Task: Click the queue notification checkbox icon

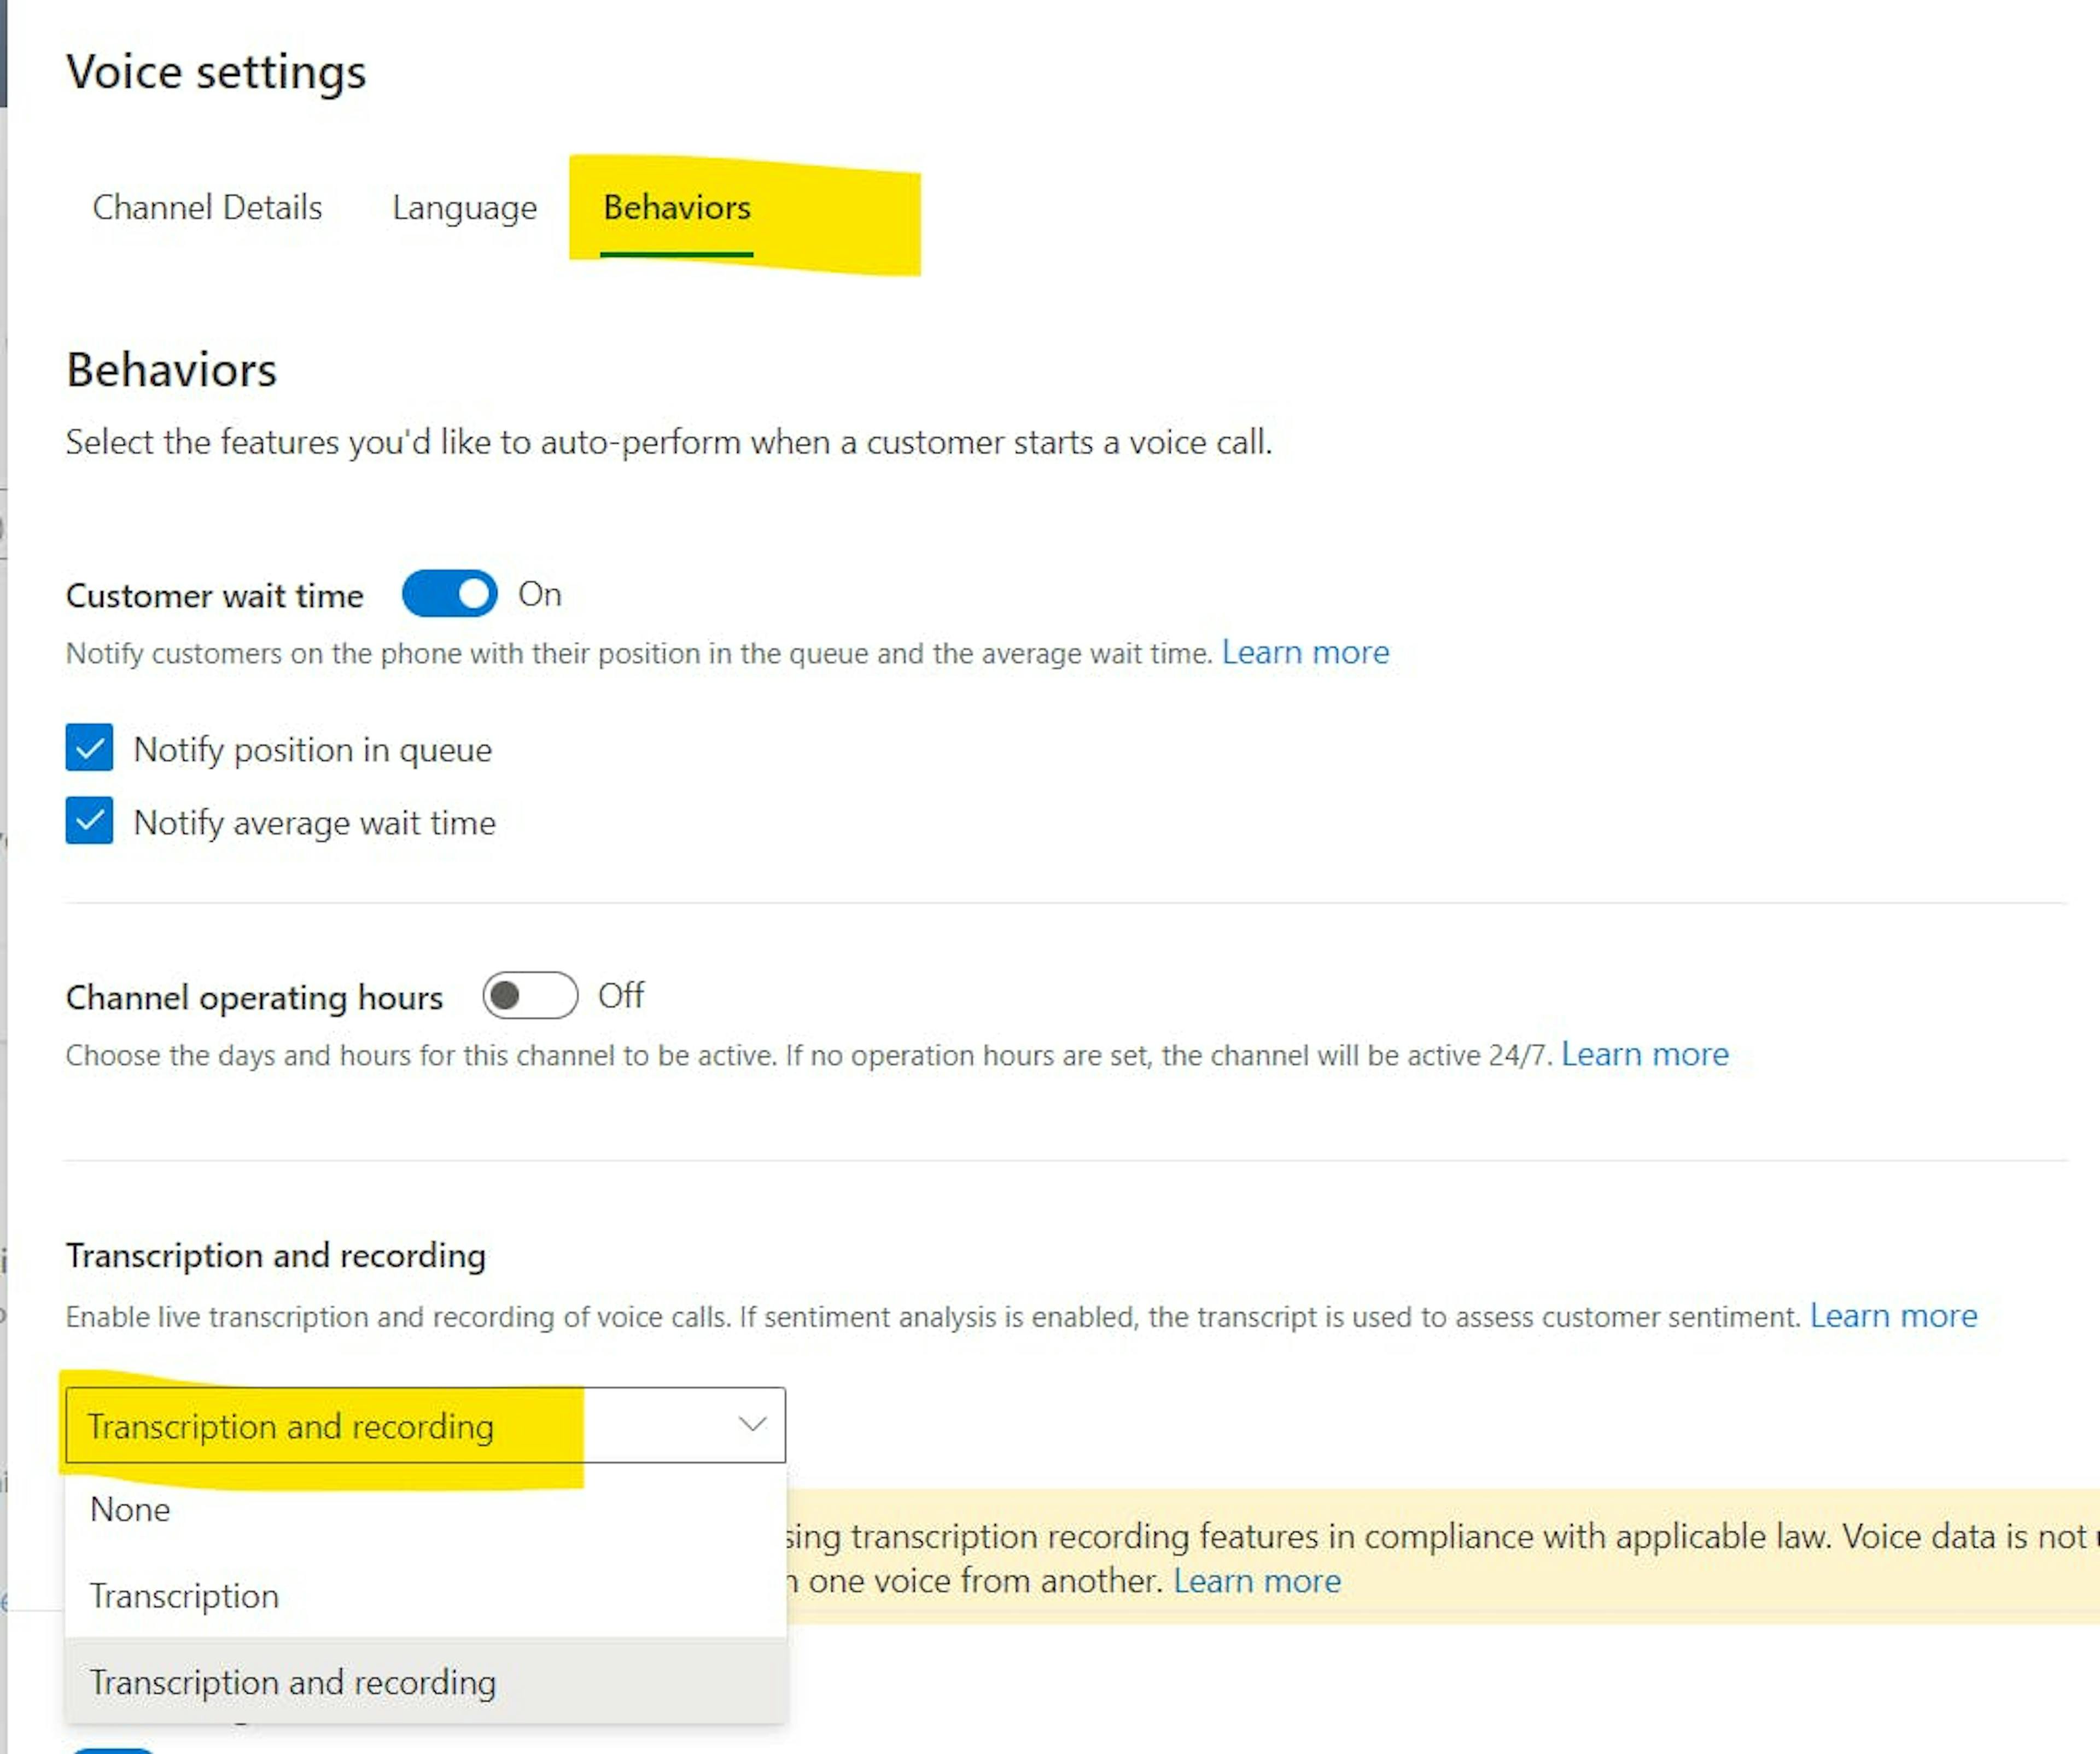Action: click(89, 748)
